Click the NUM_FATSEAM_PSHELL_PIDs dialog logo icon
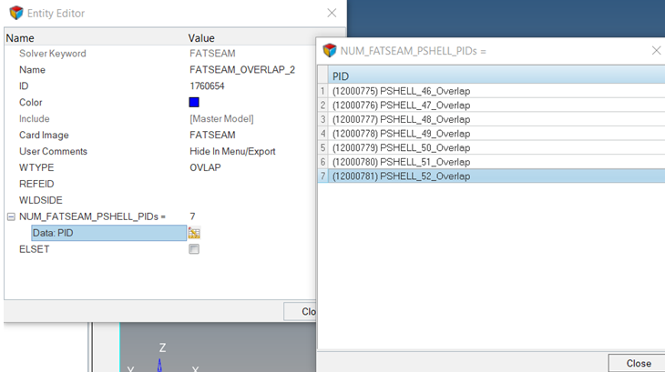Screen dimensions: 665x372 point(330,51)
